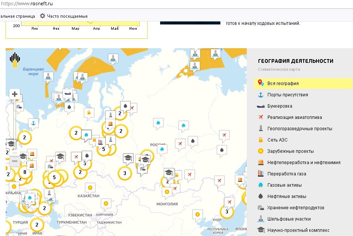The height and width of the screenshot is (236, 353).
Task: Select the rig icon for Шельфовые участки
Action: tap(260, 219)
